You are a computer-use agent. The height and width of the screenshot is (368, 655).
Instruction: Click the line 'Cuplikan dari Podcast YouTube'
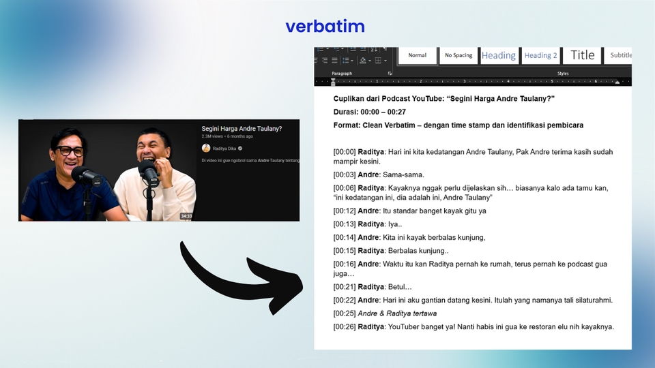coord(443,98)
